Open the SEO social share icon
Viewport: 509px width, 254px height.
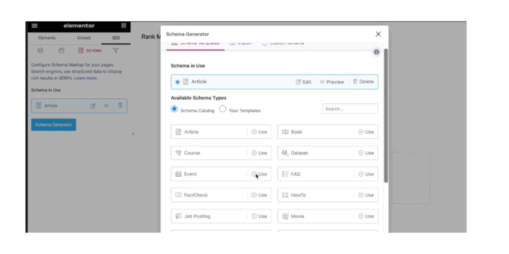pyautogui.click(x=115, y=51)
